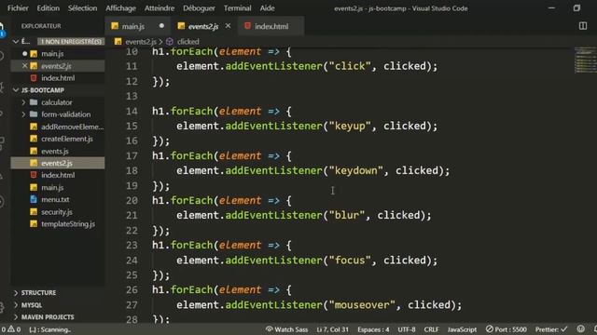Click the breadcrumb function symbol icon
Viewport: 597px width, 335px height.
[170, 41]
